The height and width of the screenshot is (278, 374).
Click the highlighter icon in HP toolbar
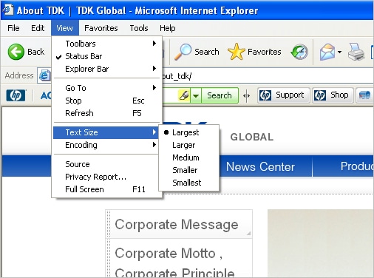point(184,95)
